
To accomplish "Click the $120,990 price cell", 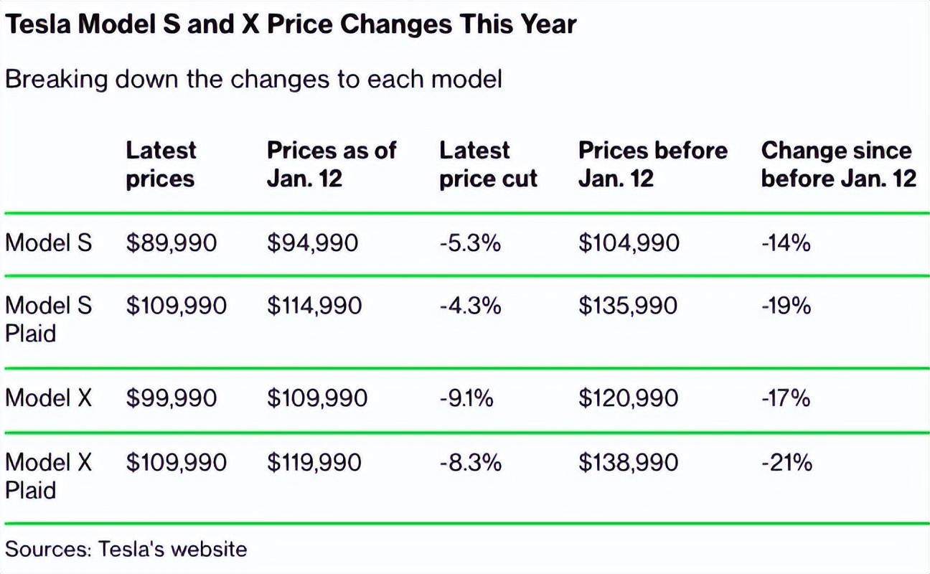I will click(x=628, y=397).
